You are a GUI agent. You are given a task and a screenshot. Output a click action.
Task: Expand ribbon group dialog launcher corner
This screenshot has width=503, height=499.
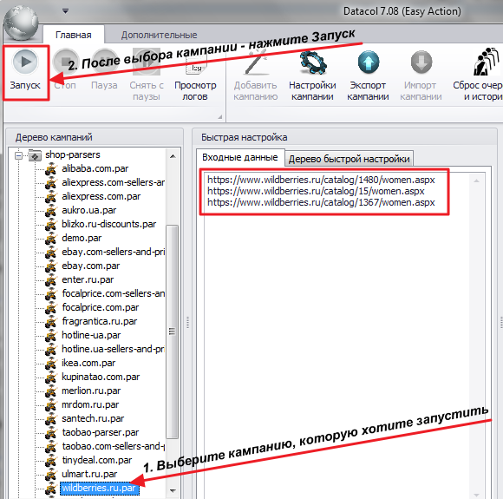click(220, 117)
